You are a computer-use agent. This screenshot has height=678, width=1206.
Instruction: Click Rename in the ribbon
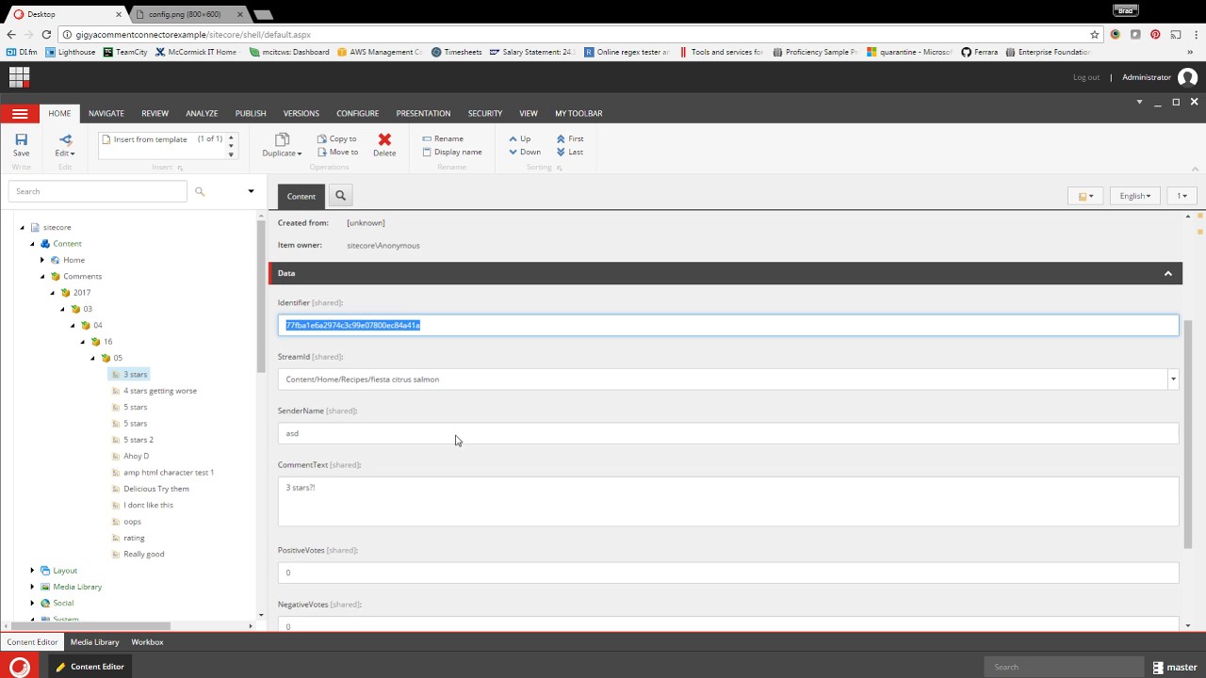(443, 138)
